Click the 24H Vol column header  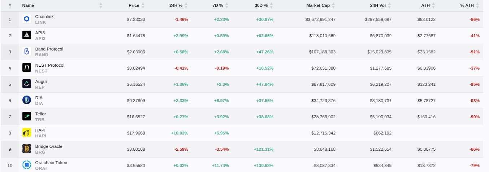(377, 5)
